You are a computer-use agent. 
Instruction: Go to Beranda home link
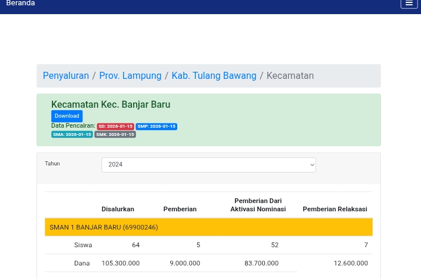tap(21, 3)
